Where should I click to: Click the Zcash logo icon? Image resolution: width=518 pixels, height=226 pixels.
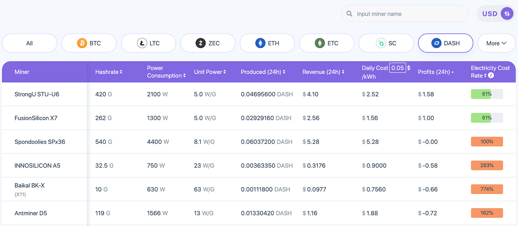tap(201, 43)
